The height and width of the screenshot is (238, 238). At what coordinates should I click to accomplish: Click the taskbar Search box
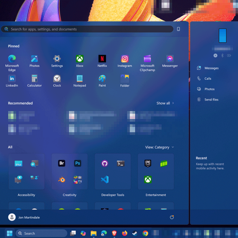point(41,233)
